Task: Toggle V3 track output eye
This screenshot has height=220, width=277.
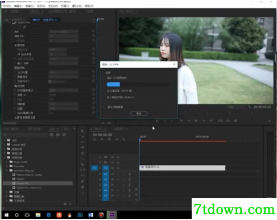Action: (x=118, y=157)
